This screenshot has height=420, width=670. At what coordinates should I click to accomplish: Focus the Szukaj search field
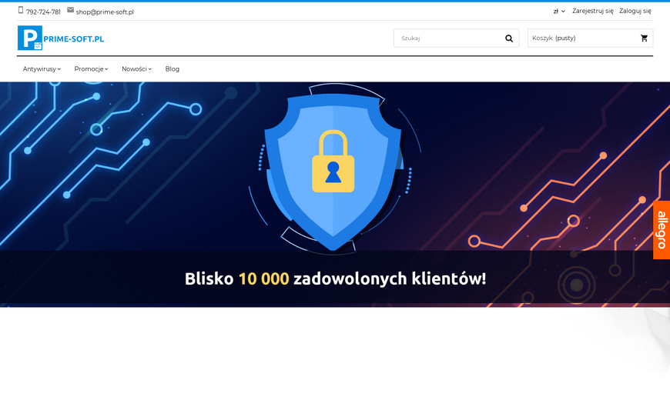pos(449,38)
